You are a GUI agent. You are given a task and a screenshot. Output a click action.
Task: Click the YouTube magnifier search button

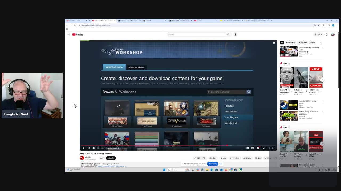coord(228,34)
